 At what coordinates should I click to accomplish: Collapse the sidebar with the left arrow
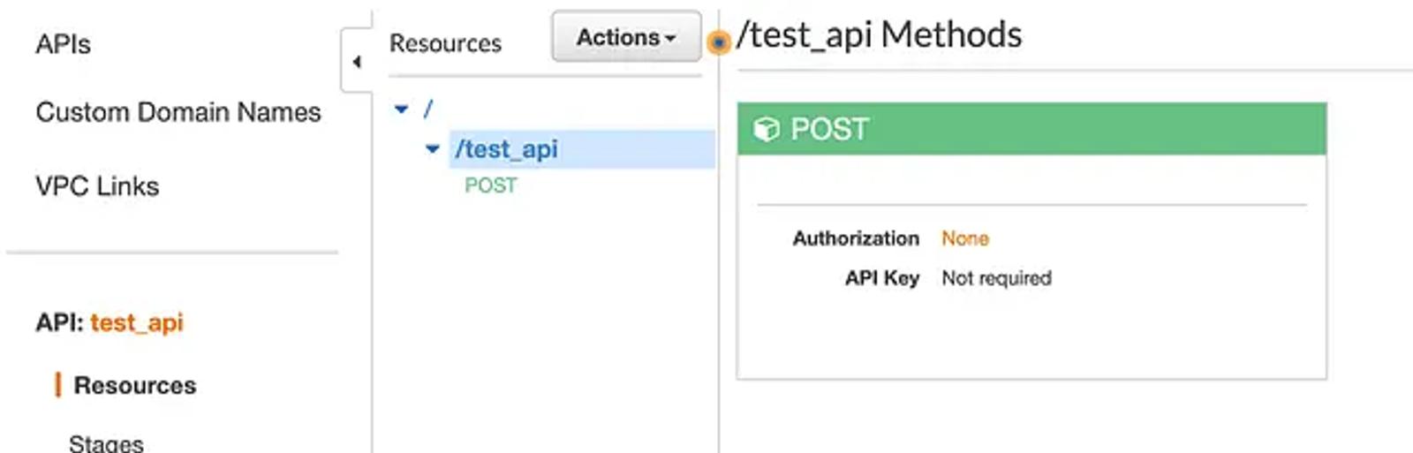pos(356,61)
